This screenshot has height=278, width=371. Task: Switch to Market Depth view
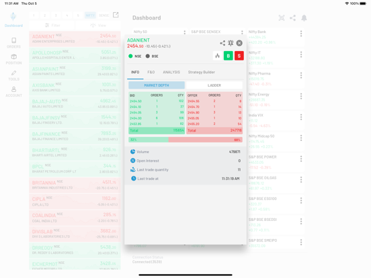pos(157,85)
